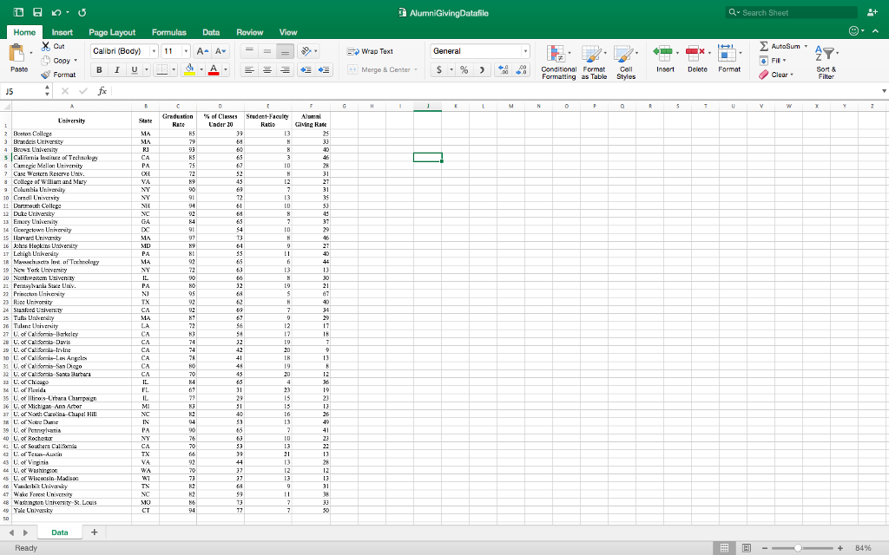889x555 pixels.
Task: Click the yellow fill color swatch
Action: tap(190, 69)
